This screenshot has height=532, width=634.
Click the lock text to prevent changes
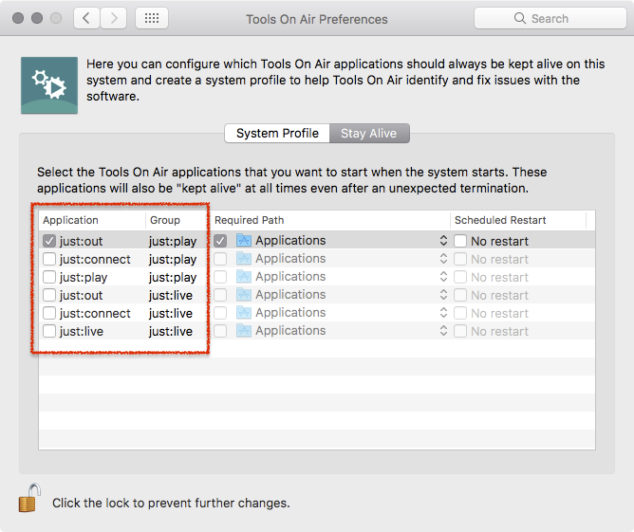(x=171, y=503)
